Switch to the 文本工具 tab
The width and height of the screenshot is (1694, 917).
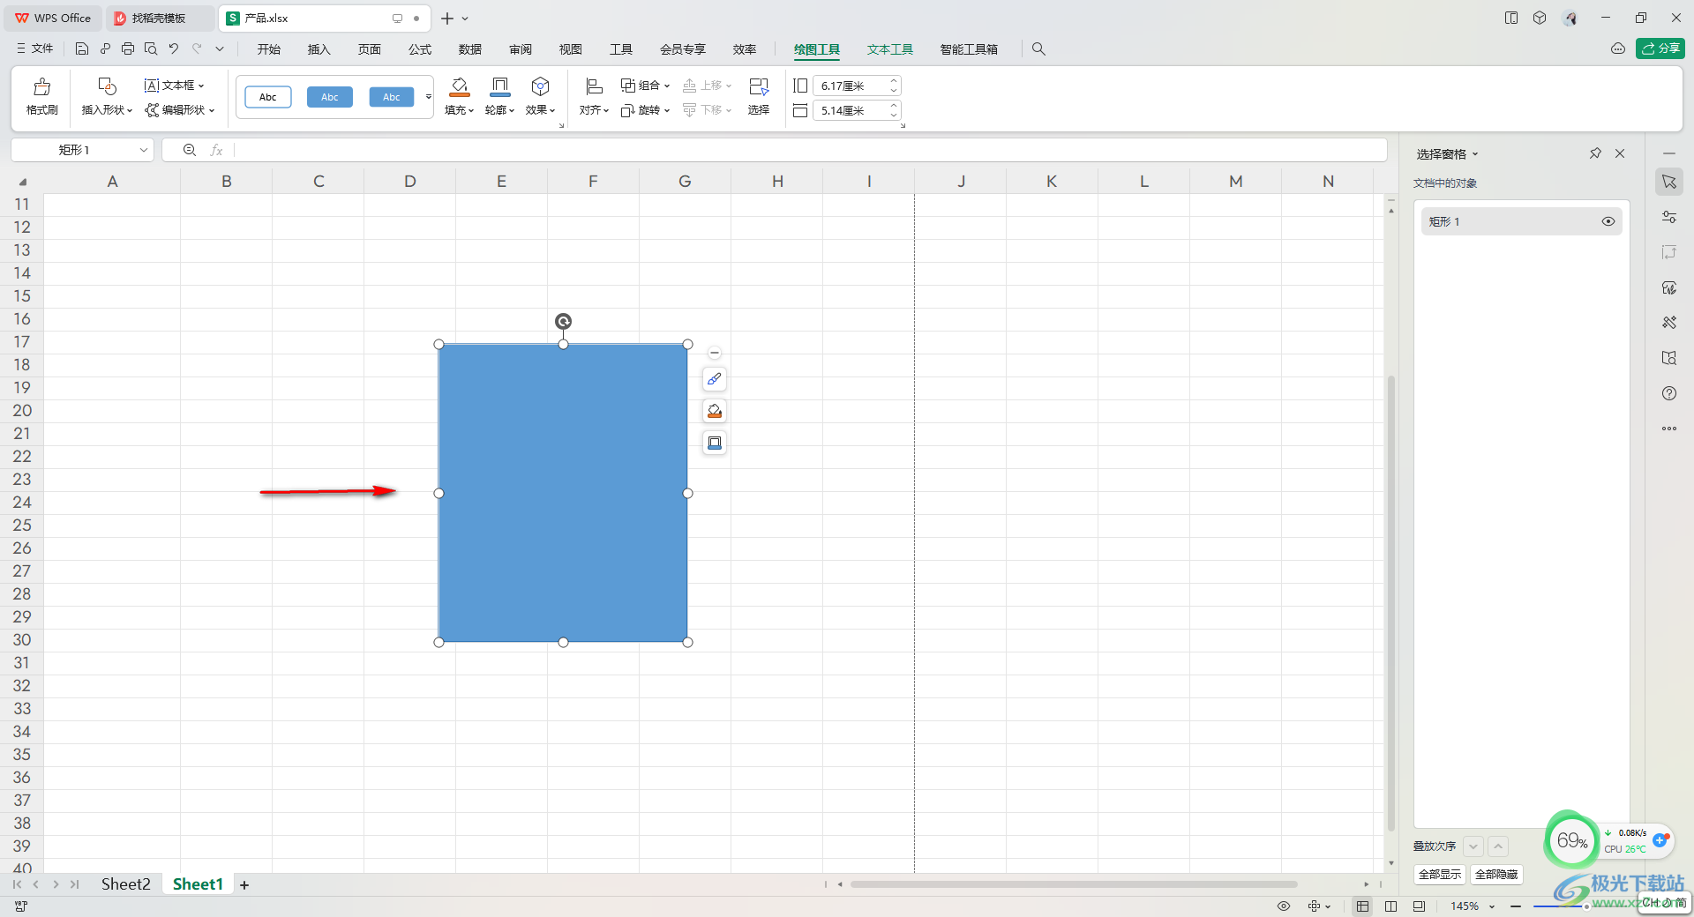click(x=889, y=49)
